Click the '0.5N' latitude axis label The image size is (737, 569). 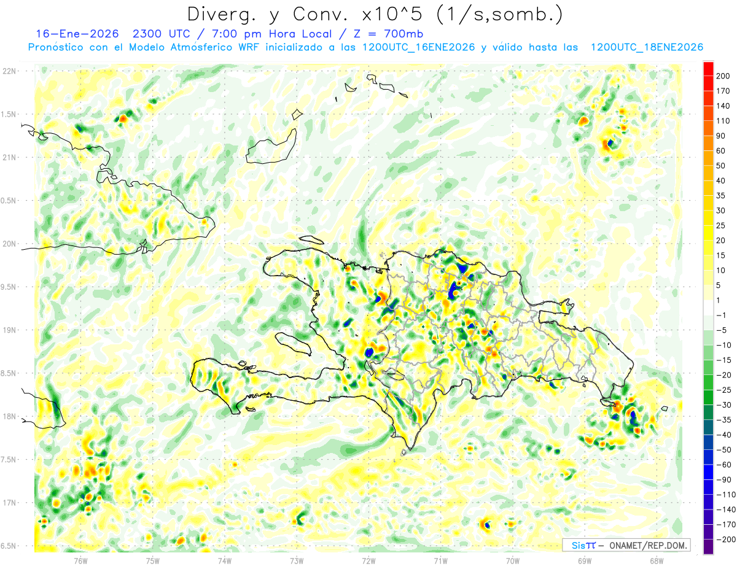click(9, 201)
